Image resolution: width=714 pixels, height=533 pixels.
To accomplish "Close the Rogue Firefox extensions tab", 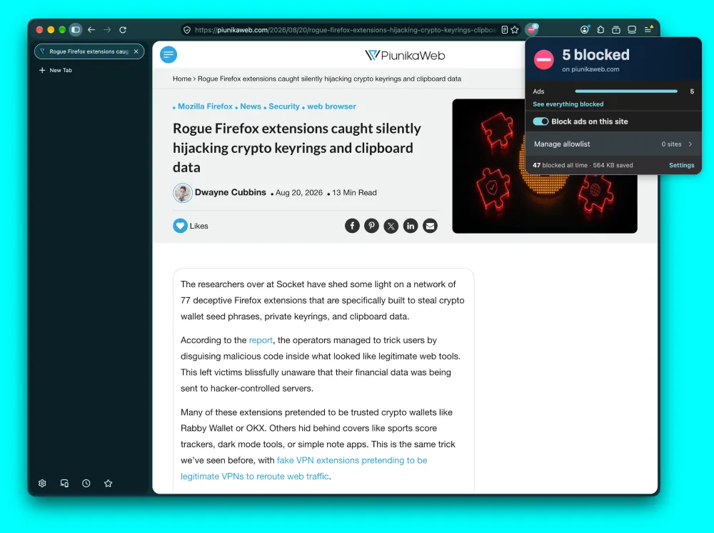I will (x=136, y=51).
